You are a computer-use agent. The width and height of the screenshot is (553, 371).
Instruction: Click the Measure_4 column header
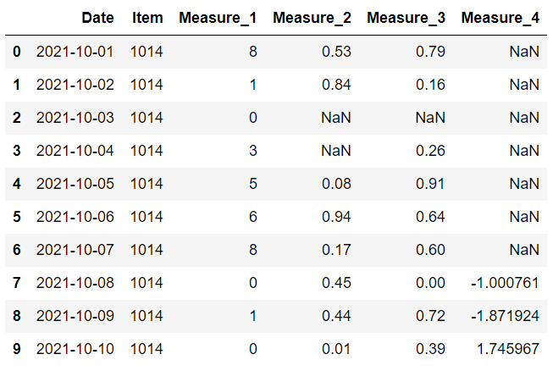(x=500, y=18)
